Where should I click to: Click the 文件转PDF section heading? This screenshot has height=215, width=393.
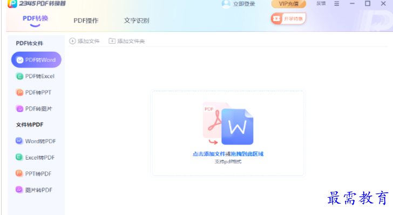[30, 124]
